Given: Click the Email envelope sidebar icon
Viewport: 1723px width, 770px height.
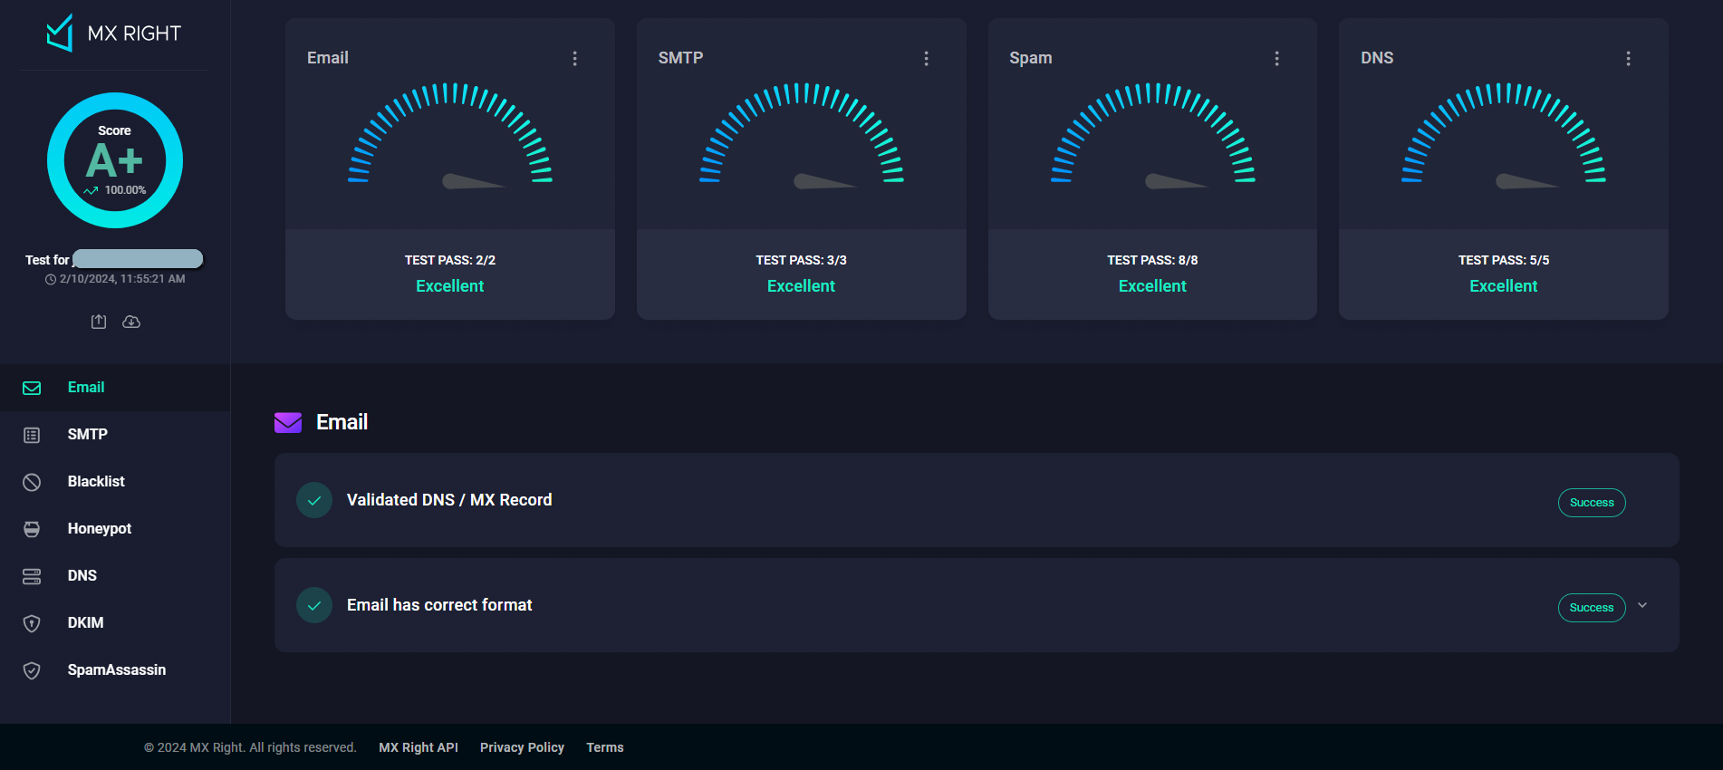Looking at the screenshot, I should (32, 388).
